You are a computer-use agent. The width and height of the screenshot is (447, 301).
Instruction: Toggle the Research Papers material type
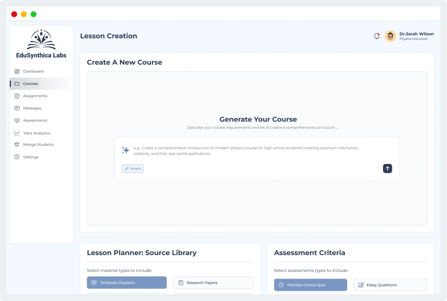tap(213, 282)
